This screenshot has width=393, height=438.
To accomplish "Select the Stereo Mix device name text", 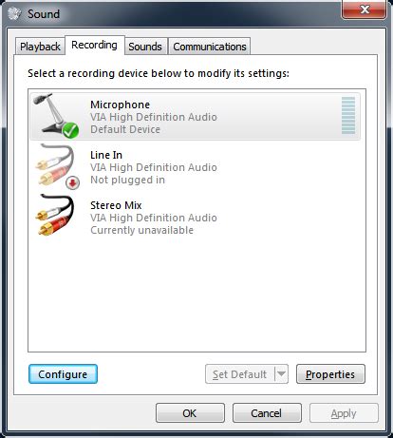I will coord(116,205).
